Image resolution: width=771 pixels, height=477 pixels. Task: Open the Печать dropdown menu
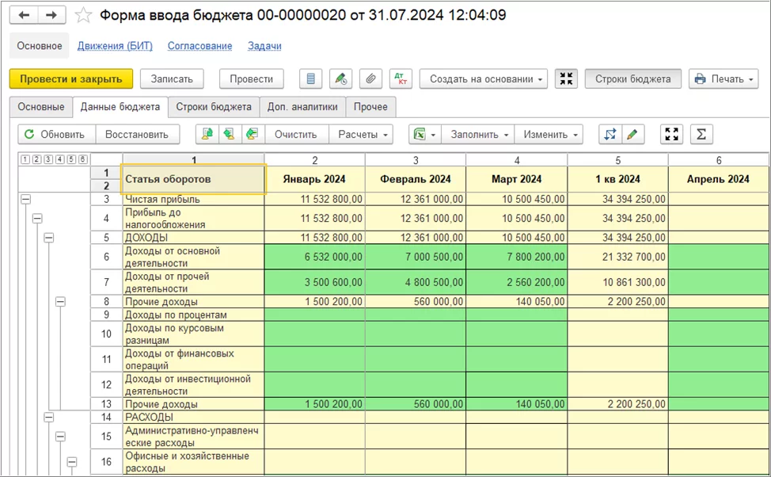pyautogui.click(x=723, y=79)
